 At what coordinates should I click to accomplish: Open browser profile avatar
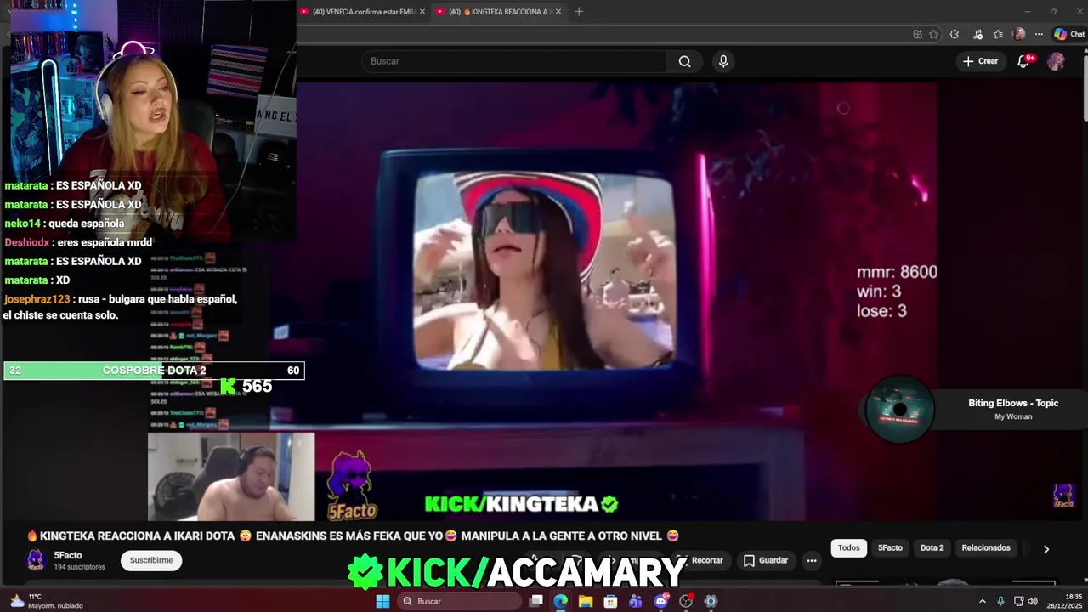[x=1019, y=34]
